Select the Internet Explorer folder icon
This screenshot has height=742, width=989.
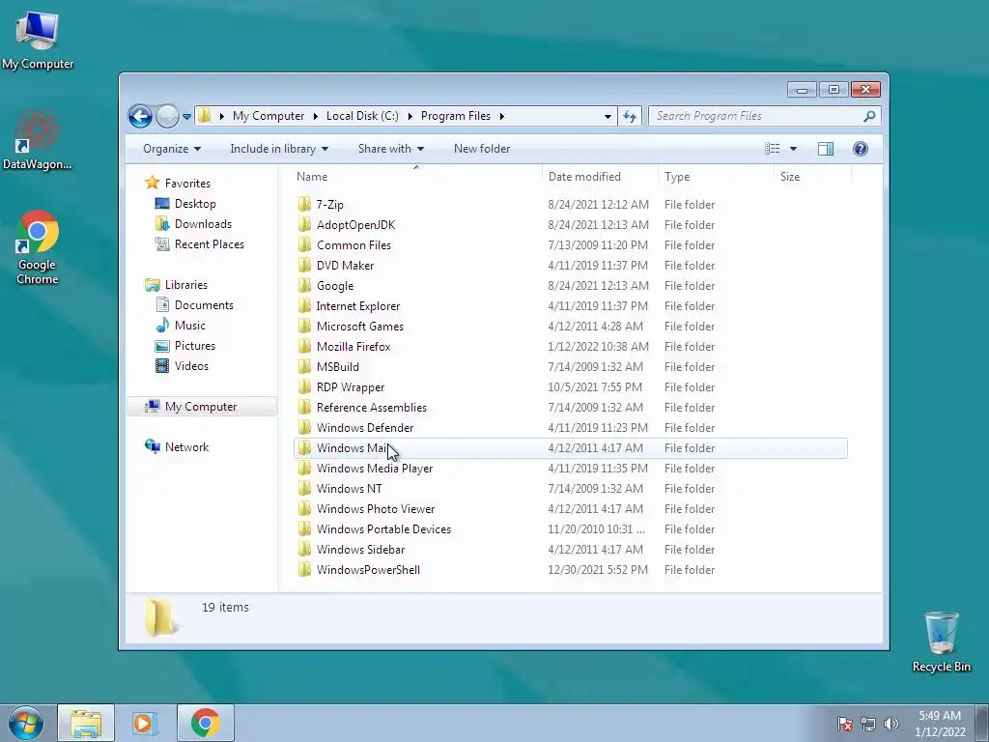pos(304,305)
